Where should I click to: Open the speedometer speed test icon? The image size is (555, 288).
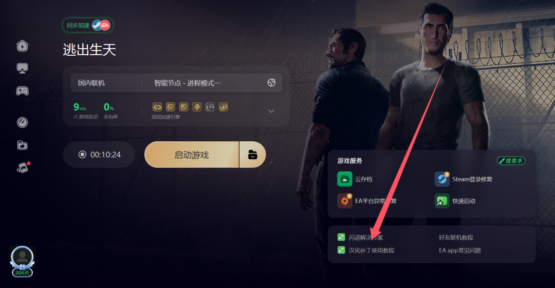click(22, 122)
